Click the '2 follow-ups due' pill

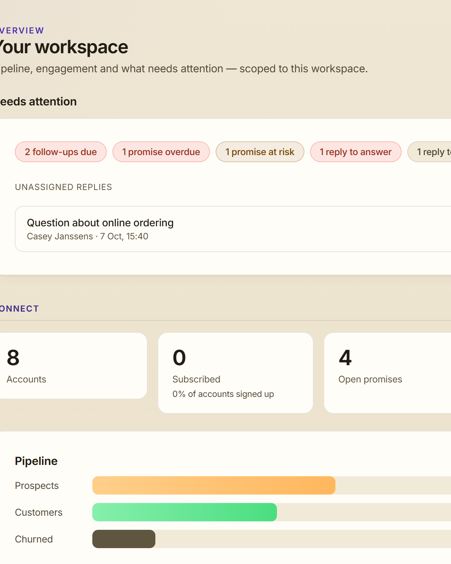61,152
